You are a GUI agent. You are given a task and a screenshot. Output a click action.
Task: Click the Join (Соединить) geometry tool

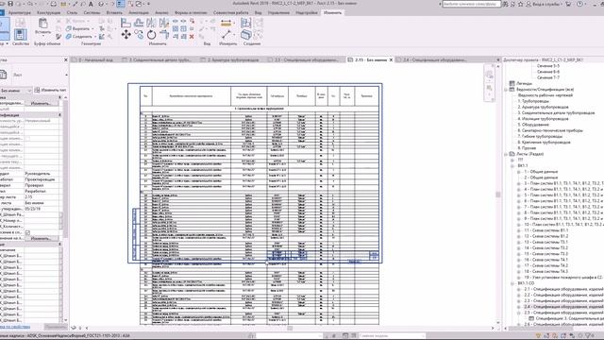point(79,36)
